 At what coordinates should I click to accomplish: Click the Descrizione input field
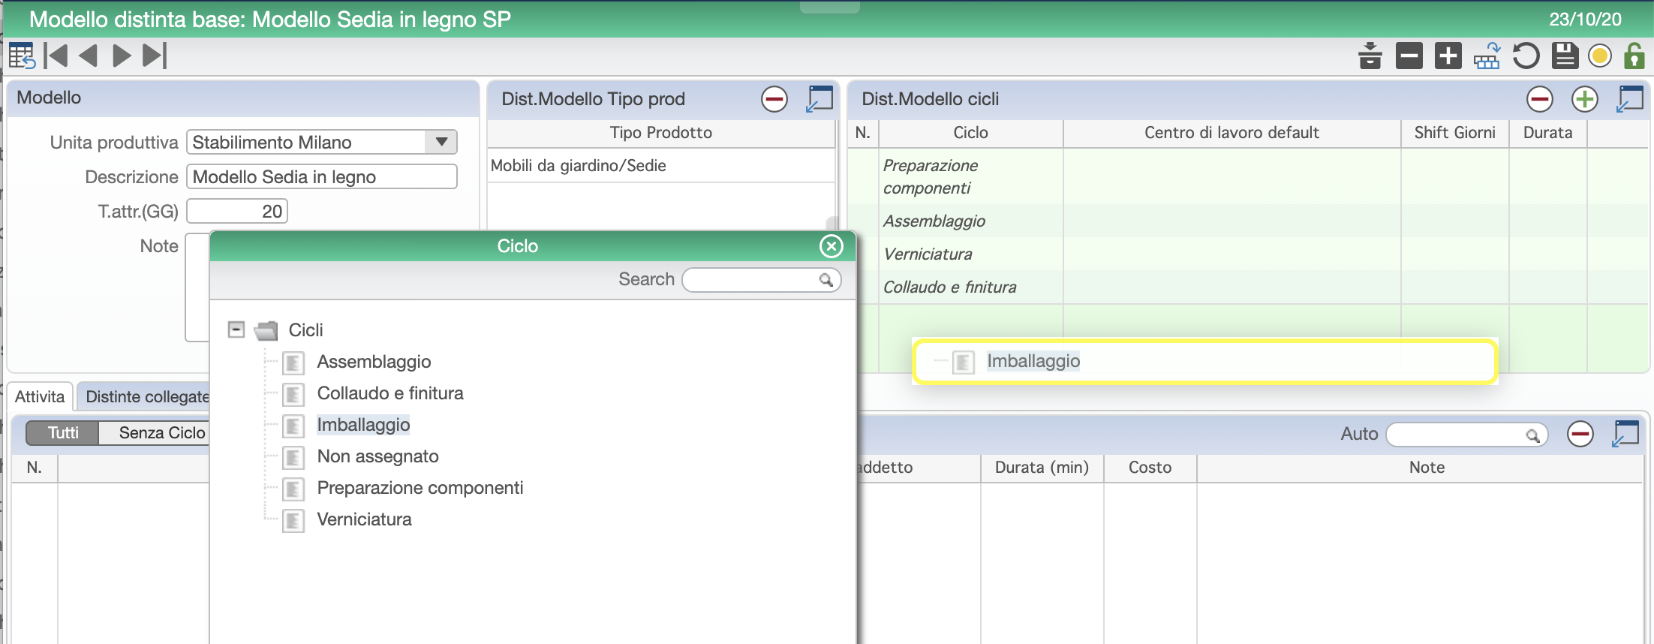pos(321,177)
